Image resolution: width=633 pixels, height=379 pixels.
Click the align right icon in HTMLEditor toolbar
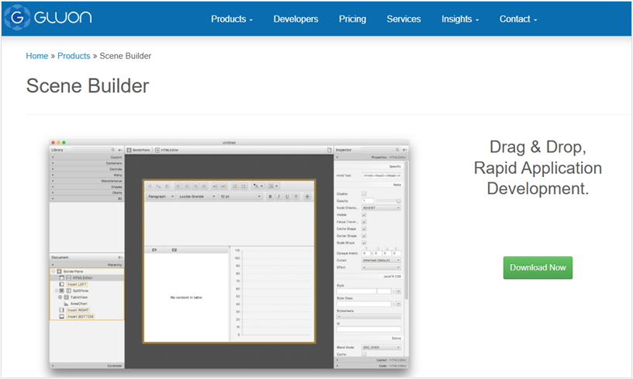195,186
